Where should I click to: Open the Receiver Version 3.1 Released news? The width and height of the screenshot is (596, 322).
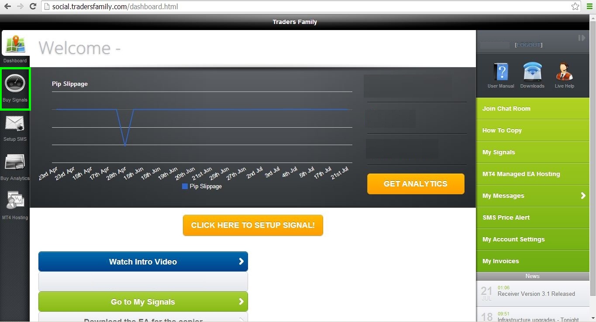(x=536, y=294)
